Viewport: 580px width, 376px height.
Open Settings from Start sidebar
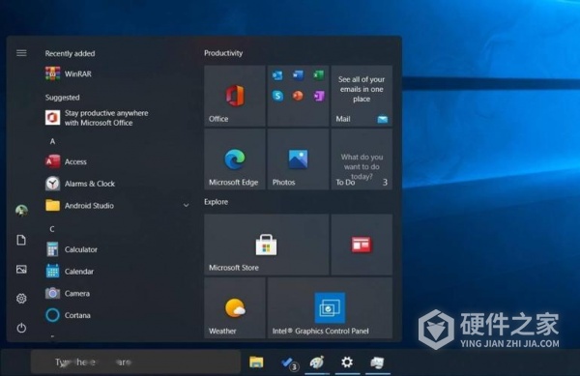tap(21, 299)
